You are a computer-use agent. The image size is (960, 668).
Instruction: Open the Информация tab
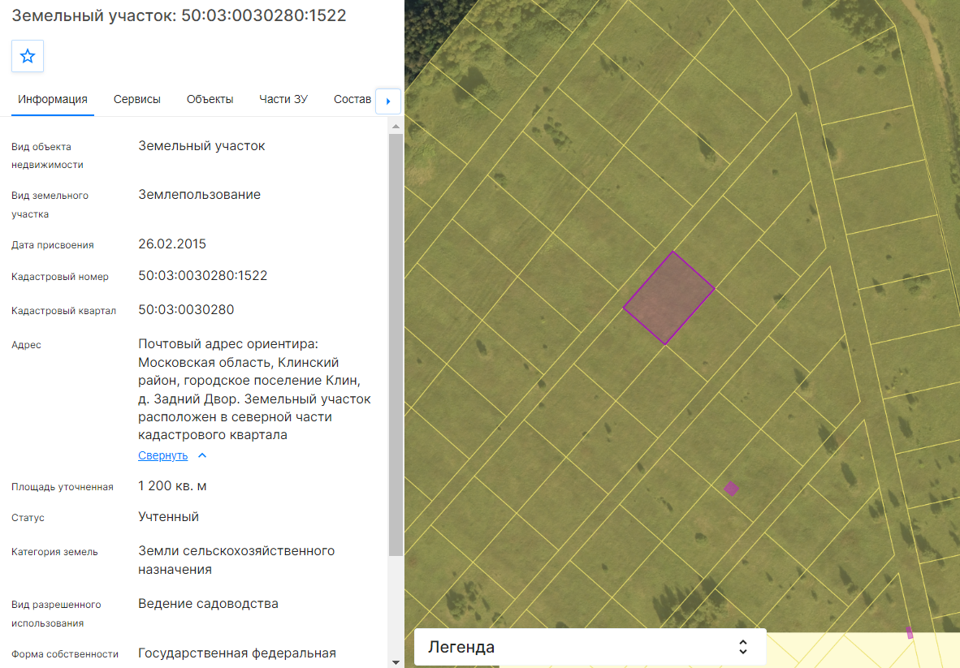[53, 99]
